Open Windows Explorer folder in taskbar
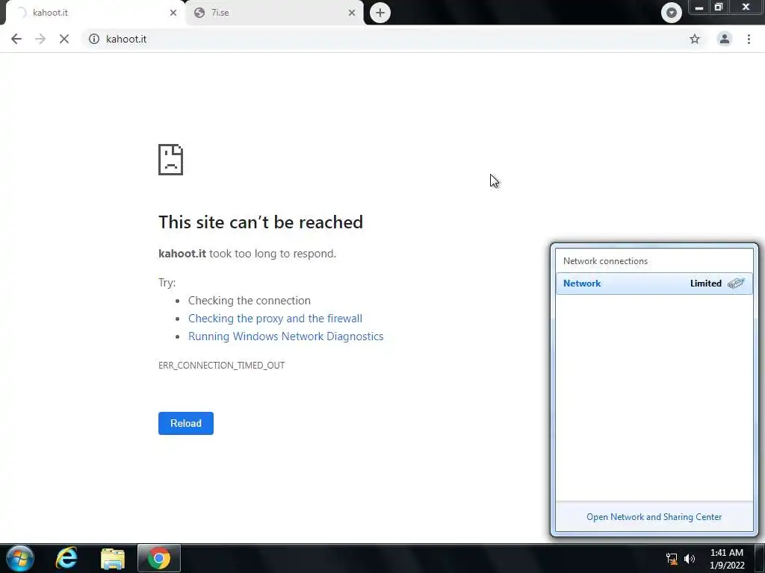765x573 pixels. point(113,559)
